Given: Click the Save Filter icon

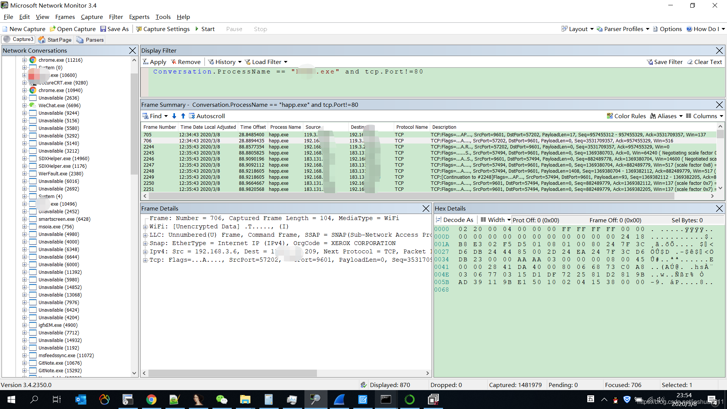Looking at the screenshot, I should pyautogui.click(x=650, y=62).
